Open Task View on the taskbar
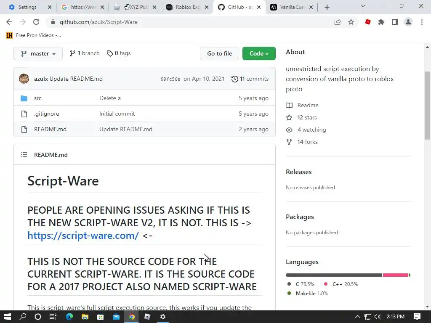 point(53,317)
